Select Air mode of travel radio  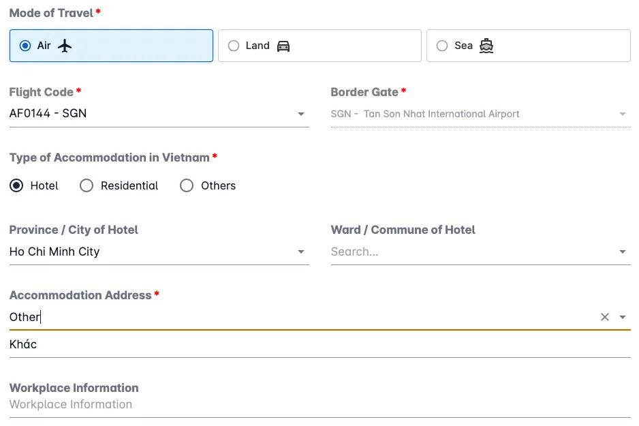coord(25,46)
